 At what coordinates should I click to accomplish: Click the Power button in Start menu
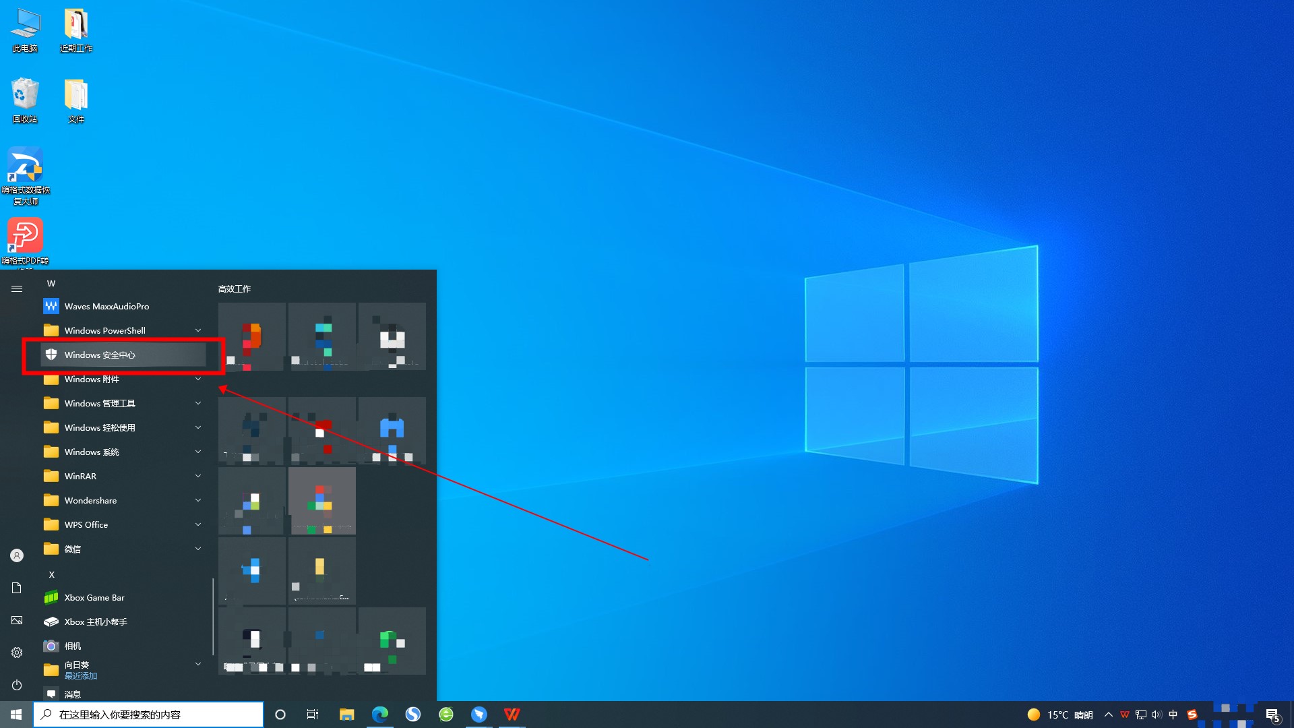pyautogui.click(x=16, y=686)
